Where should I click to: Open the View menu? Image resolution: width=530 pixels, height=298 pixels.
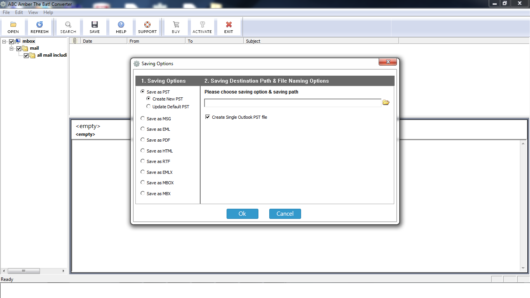click(33, 12)
